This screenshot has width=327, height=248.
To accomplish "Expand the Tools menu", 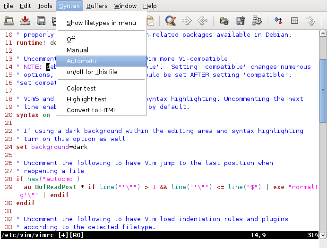I will pyautogui.click(x=45, y=6).
